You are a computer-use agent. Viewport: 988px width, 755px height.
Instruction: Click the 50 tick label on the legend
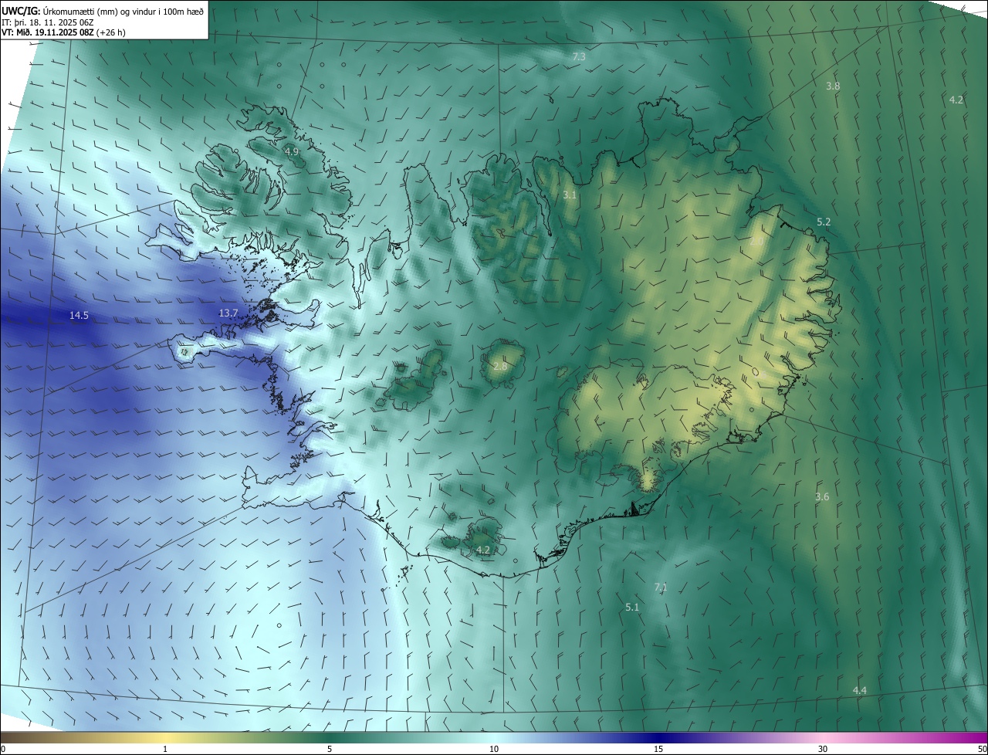(982, 750)
